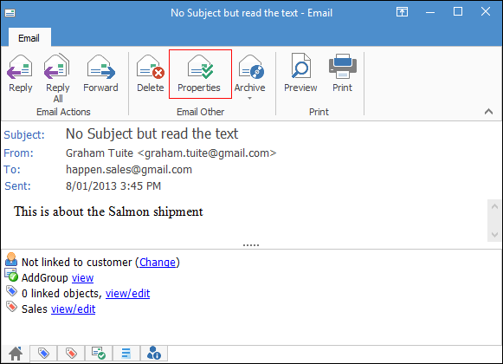Toggle the ribbon display options button
Image resolution: width=503 pixels, height=364 pixels.
[x=402, y=12]
